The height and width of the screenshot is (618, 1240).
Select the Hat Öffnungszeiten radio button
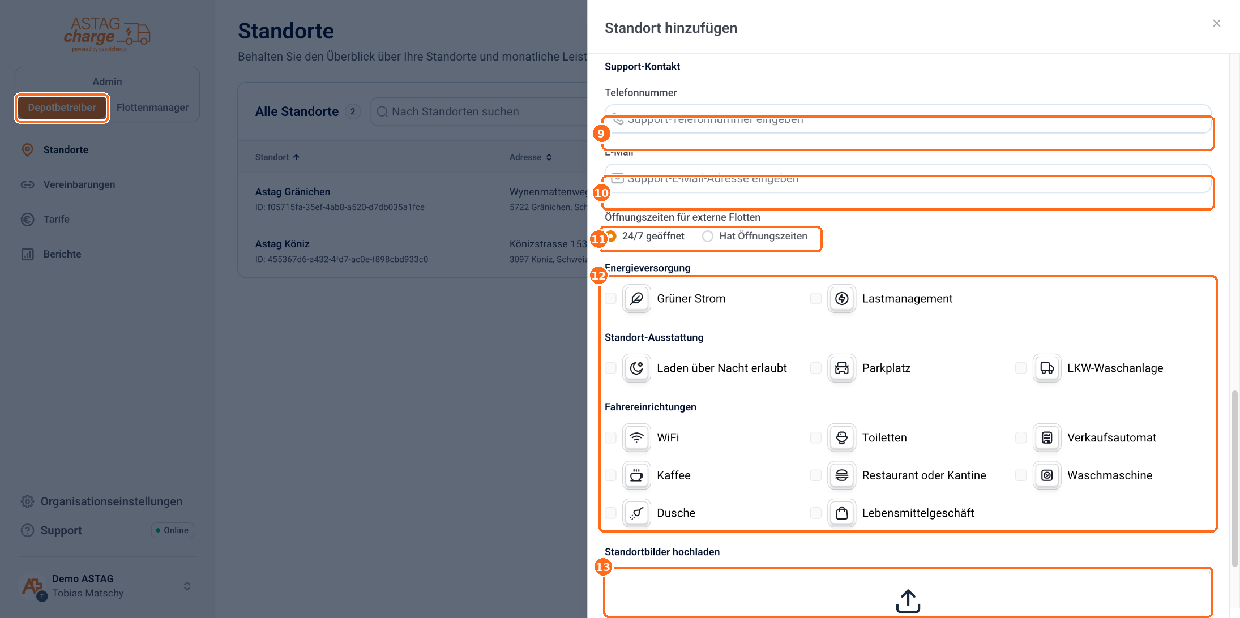[x=708, y=236]
